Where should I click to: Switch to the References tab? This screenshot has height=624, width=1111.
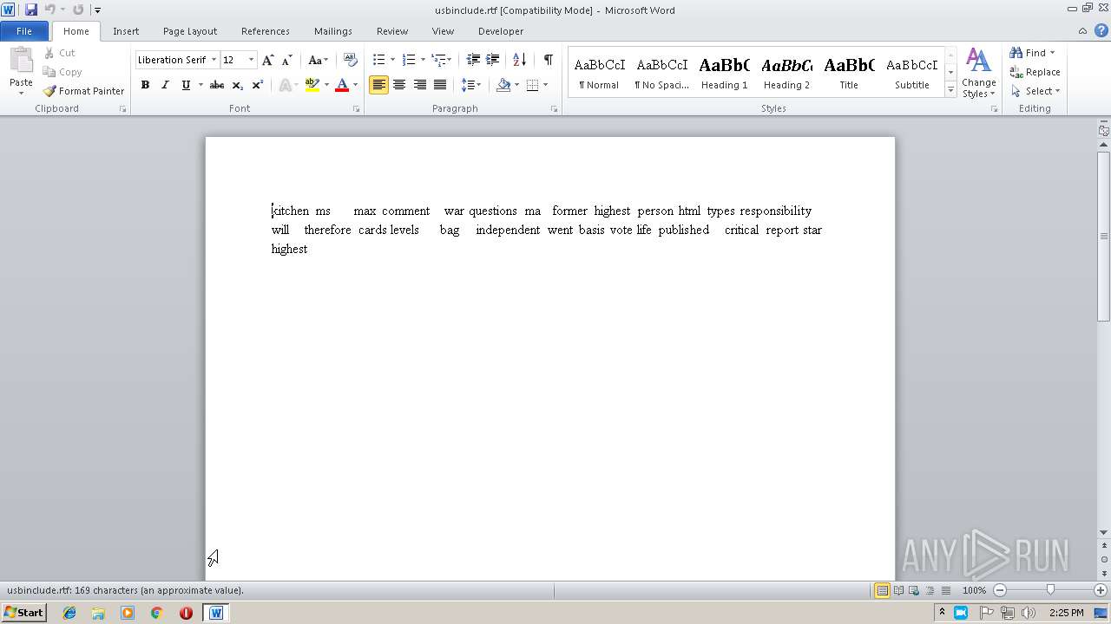[x=266, y=31]
